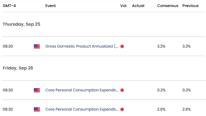
Task: Click US flag icon beside Gross Domestic Product
Action: 37,47
